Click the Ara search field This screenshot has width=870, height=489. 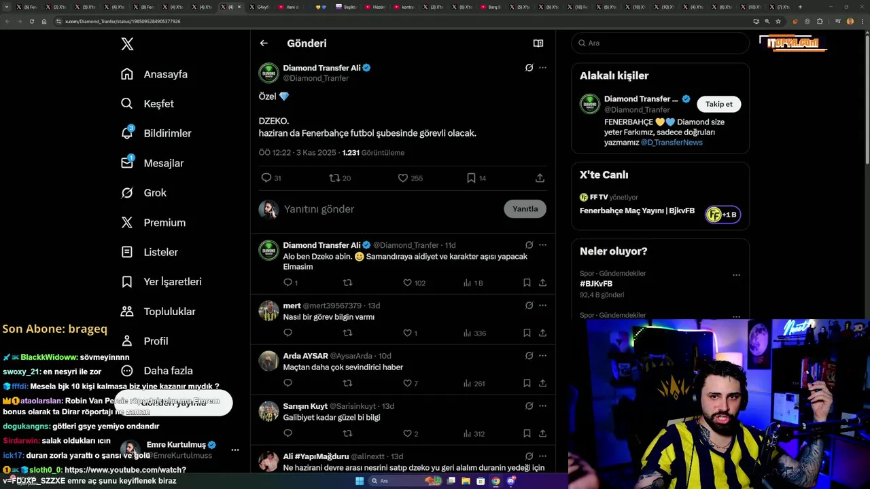[660, 43]
